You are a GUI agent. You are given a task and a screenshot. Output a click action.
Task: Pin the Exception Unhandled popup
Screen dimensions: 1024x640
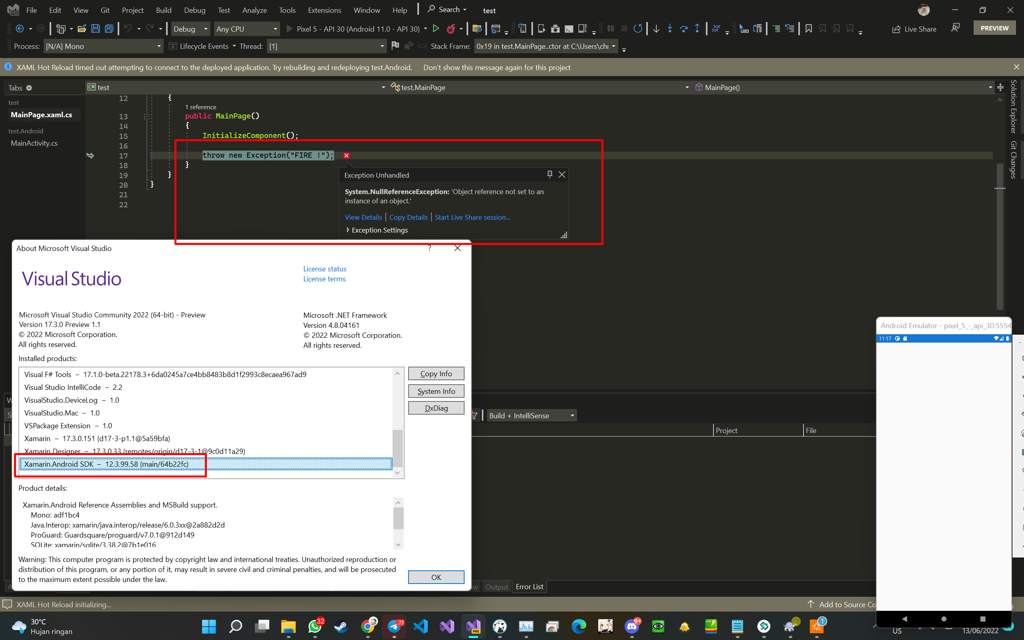tap(550, 175)
